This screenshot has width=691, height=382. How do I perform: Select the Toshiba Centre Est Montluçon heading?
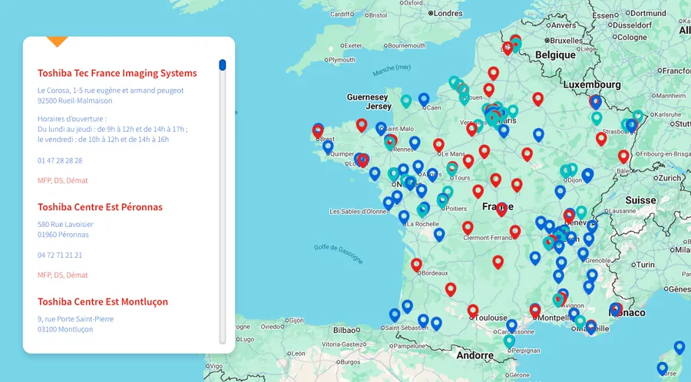pyautogui.click(x=102, y=301)
